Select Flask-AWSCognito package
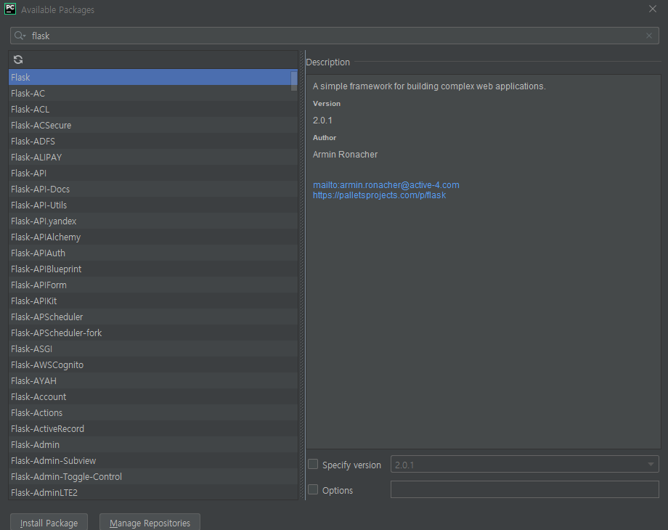Viewport: 668px width, 530px height. [x=153, y=364]
